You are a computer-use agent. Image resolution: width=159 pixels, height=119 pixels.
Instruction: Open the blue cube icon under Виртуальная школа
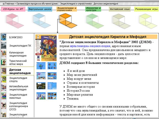[42, 21]
